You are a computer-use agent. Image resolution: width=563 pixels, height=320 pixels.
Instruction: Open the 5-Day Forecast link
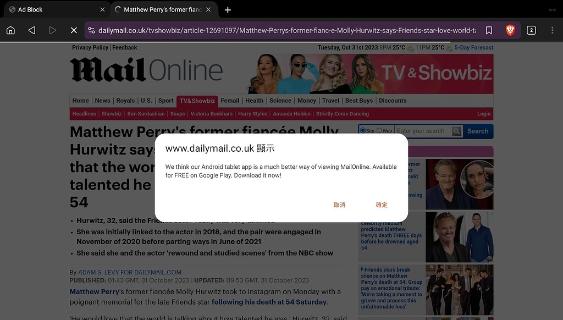(x=473, y=47)
